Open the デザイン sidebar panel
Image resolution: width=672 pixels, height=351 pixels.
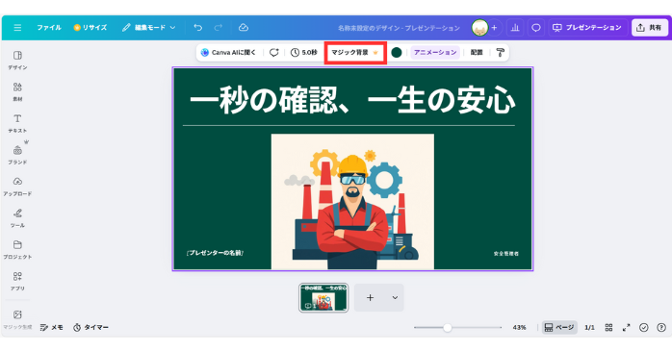17,61
